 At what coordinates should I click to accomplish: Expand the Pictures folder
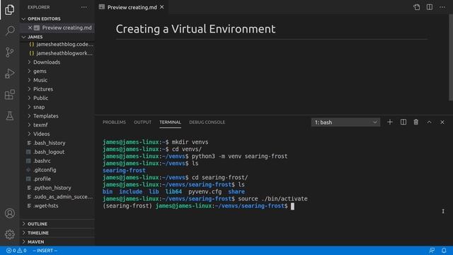57,89
